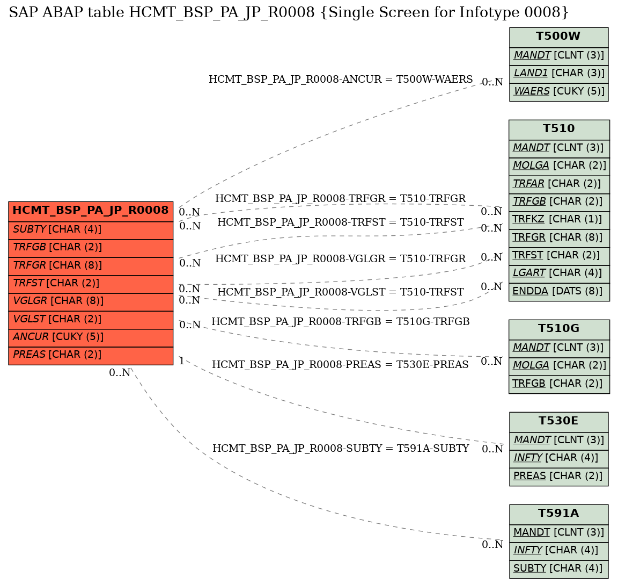Screen dimensions: 618x584
Task: Click the T591A table header
Action: point(558,514)
